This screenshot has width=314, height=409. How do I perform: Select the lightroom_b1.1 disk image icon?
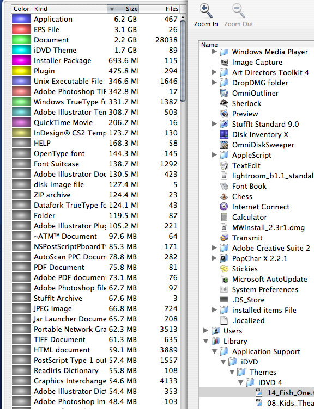(224, 176)
